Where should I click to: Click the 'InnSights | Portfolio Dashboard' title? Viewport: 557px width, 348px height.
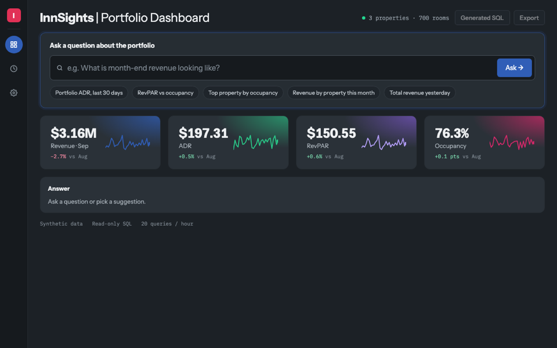pos(125,18)
